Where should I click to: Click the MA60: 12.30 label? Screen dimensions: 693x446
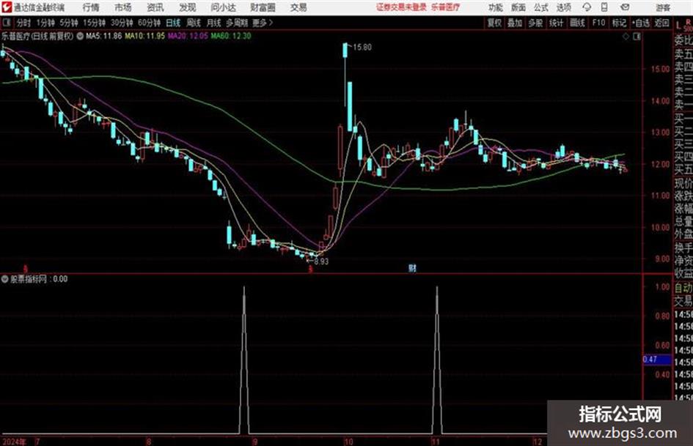pyautogui.click(x=231, y=36)
